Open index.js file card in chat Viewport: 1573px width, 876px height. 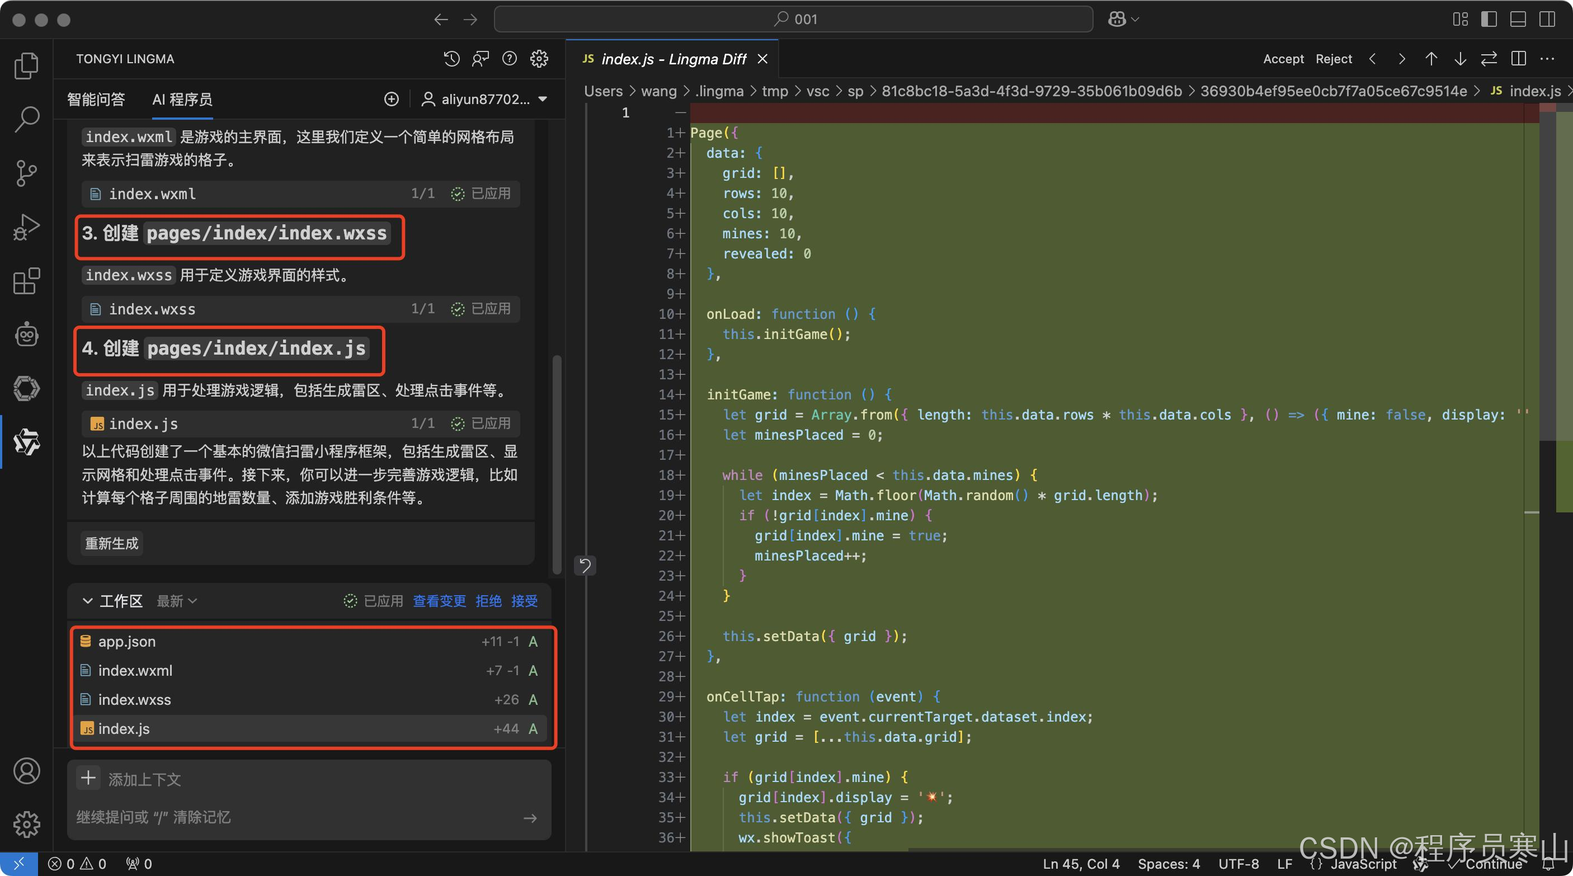pyautogui.click(x=301, y=423)
